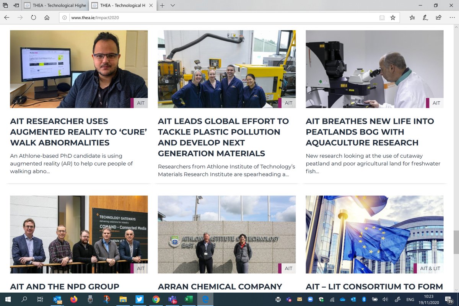459x306 pixels.
Task: Switch to the first THEA tab
Action: (55, 5)
